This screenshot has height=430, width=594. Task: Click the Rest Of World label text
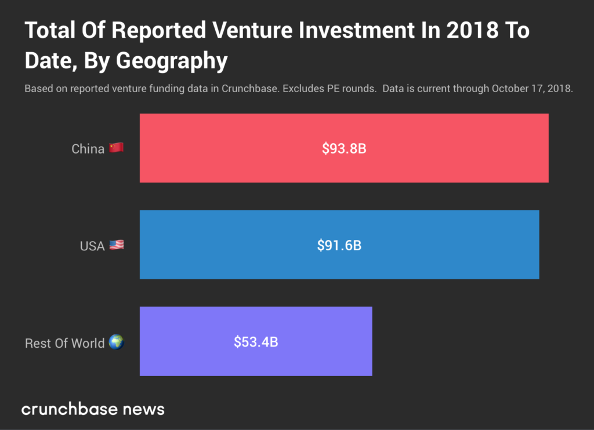[64, 343]
